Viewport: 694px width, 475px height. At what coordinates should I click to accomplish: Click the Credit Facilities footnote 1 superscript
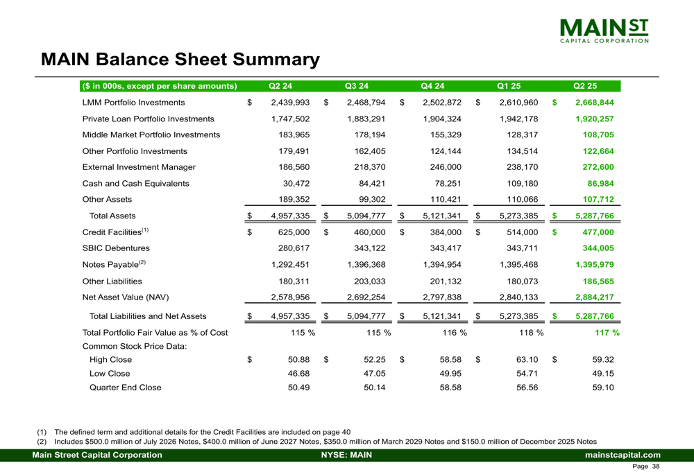point(145,230)
